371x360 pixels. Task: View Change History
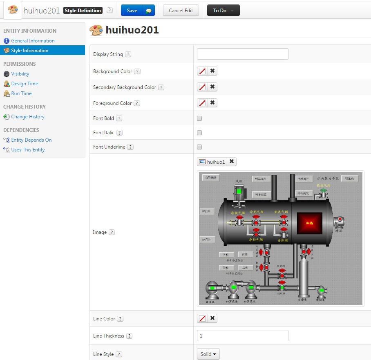pyautogui.click(x=28, y=117)
